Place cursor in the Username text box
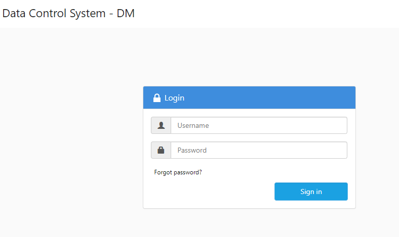Screen dimensions: 399x237 [259, 125]
